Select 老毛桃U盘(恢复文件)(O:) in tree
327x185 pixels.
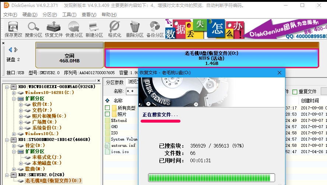[53, 181]
